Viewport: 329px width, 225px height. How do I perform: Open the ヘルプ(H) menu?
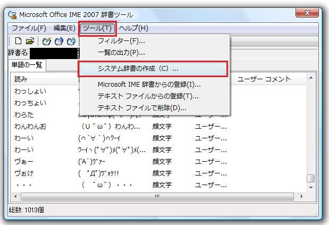[133, 28]
